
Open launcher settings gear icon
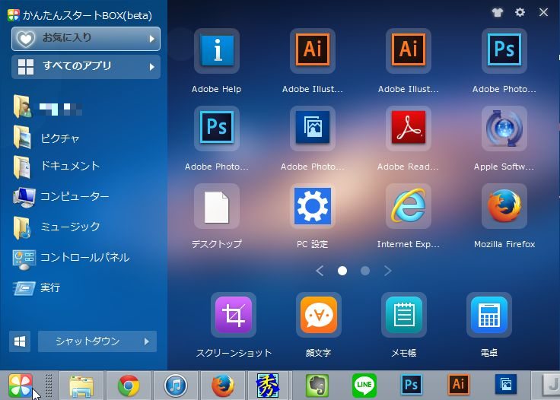click(520, 12)
